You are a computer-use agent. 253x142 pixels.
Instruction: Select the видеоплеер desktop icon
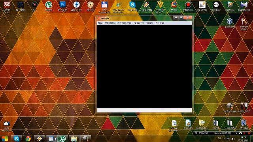point(244,6)
